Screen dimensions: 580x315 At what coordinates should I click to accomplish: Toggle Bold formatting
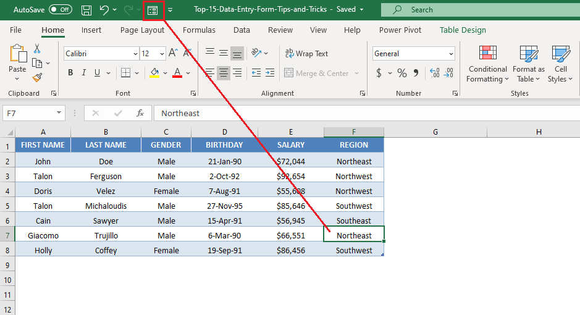(x=70, y=73)
